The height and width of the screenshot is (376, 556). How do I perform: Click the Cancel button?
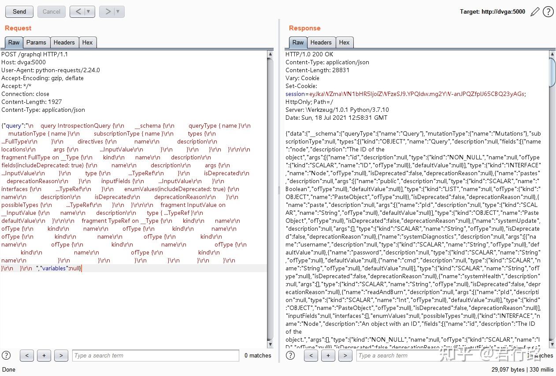[52, 12]
